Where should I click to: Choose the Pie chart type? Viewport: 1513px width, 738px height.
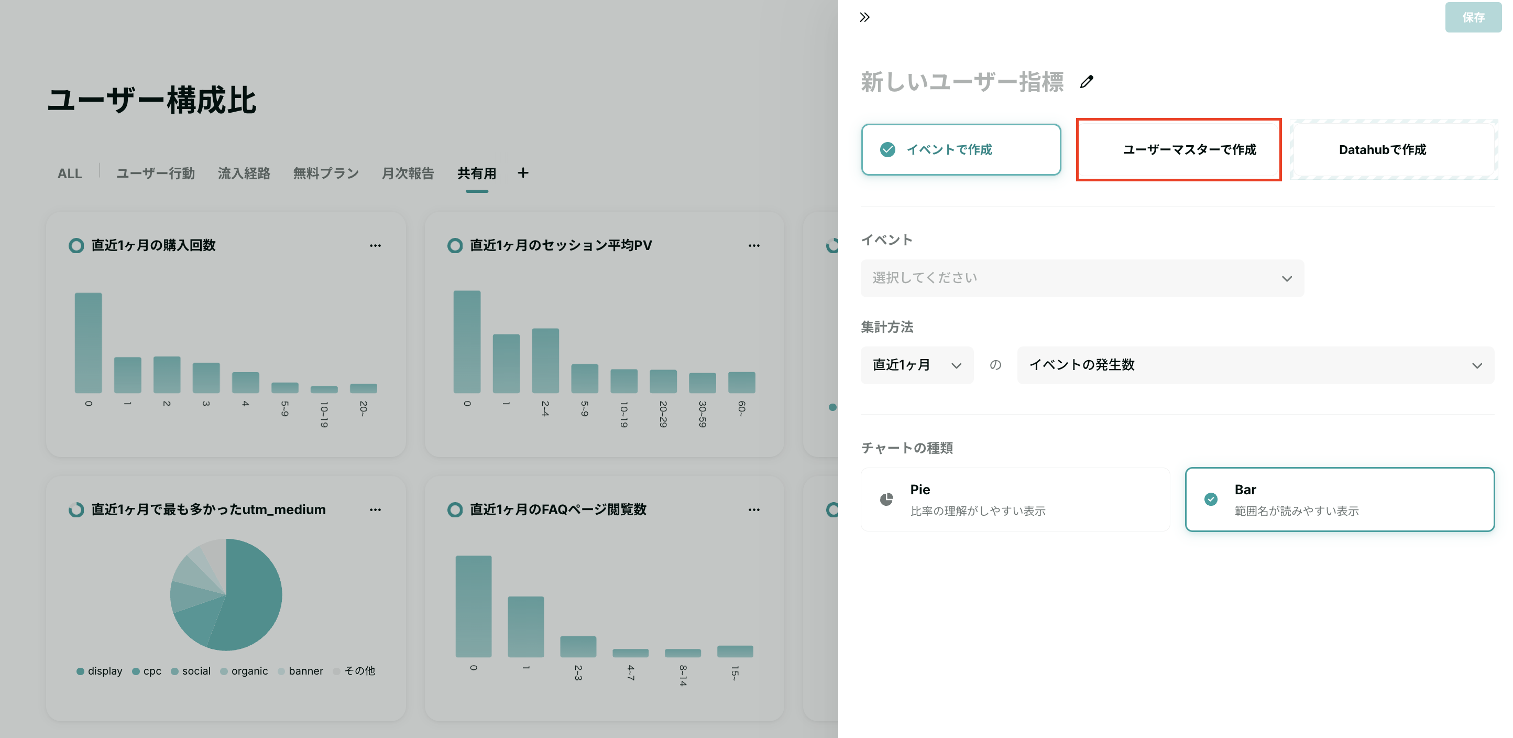pyautogui.click(x=1015, y=500)
